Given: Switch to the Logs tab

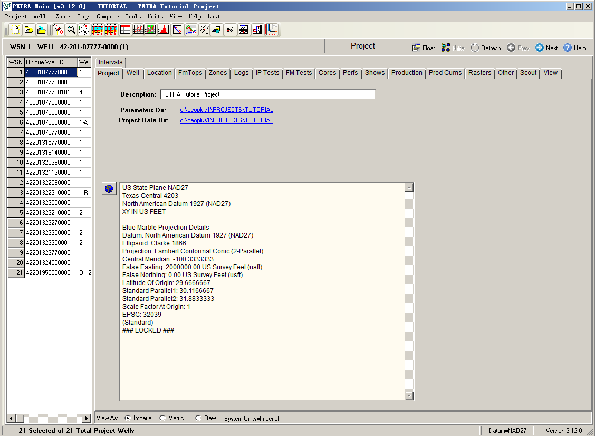Looking at the screenshot, I should point(242,73).
